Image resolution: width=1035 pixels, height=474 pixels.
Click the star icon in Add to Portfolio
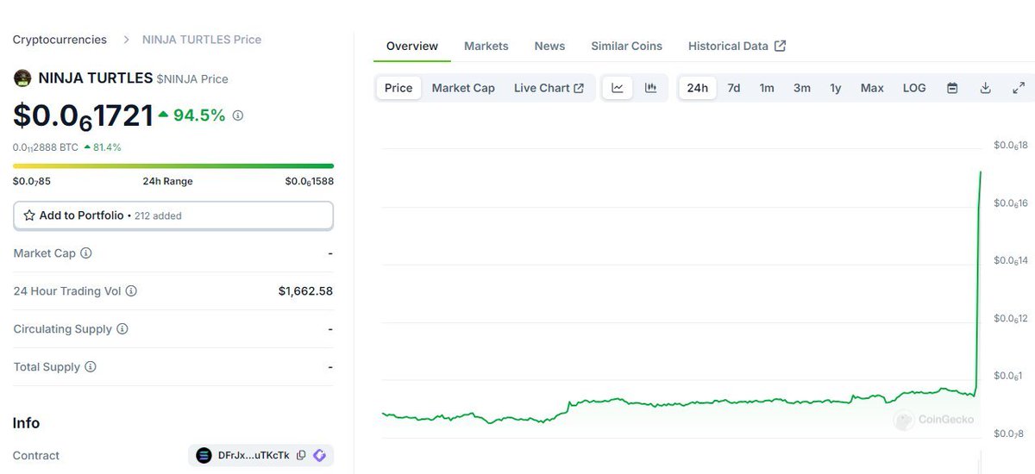point(29,215)
